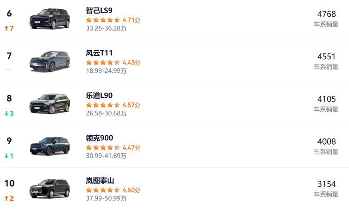Click the 乐道L90 title link

click(99, 95)
